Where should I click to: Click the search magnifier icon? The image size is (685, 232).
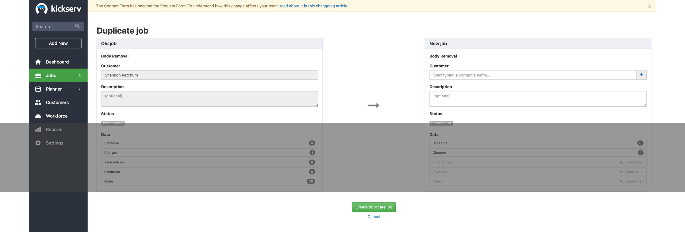(77, 26)
